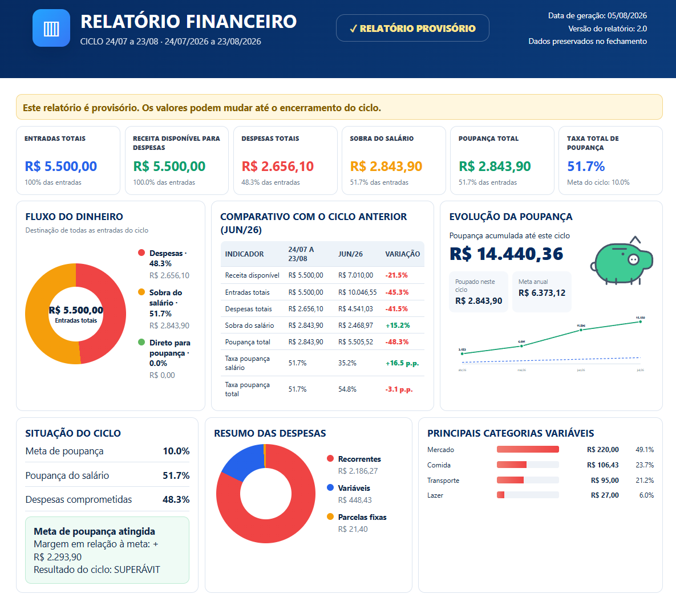Click the red Despesas legend dot
Image resolution: width=676 pixels, height=594 pixels.
coord(141,253)
